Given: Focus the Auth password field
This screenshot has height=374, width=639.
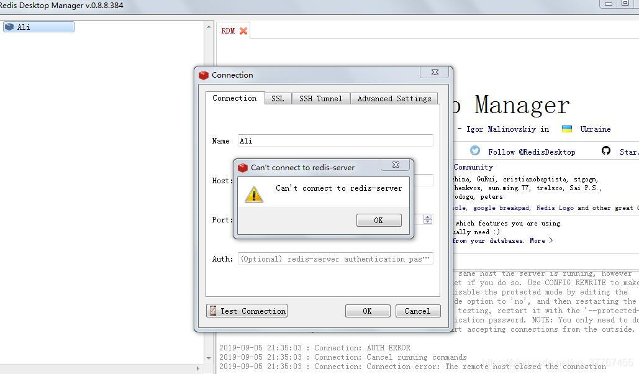Looking at the screenshot, I should click(335, 258).
